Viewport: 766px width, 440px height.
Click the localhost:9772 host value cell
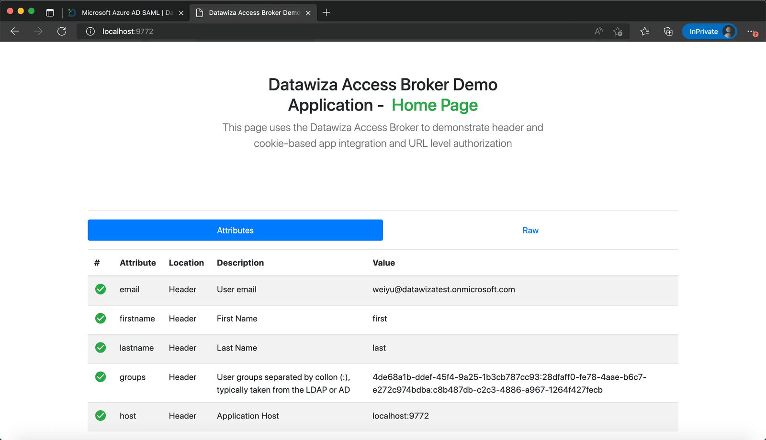(401, 416)
